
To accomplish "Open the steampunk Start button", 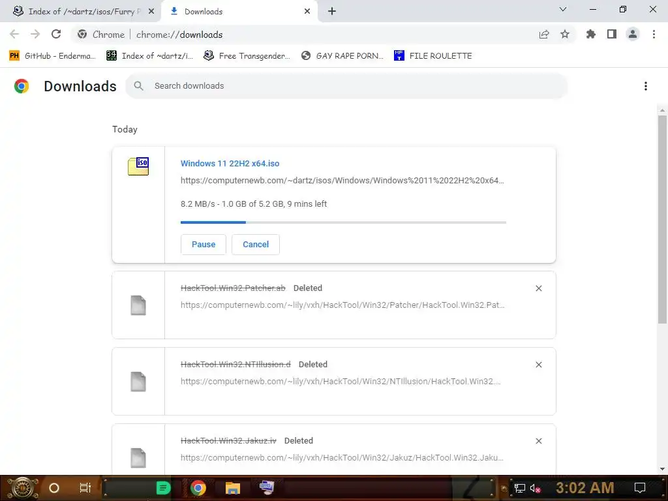I will pyautogui.click(x=22, y=488).
